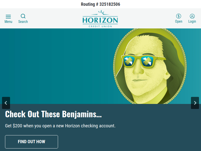201x151 pixels.
Task: Click the Horizon Credit Union logo
Action: pyautogui.click(x=100, y=19)
